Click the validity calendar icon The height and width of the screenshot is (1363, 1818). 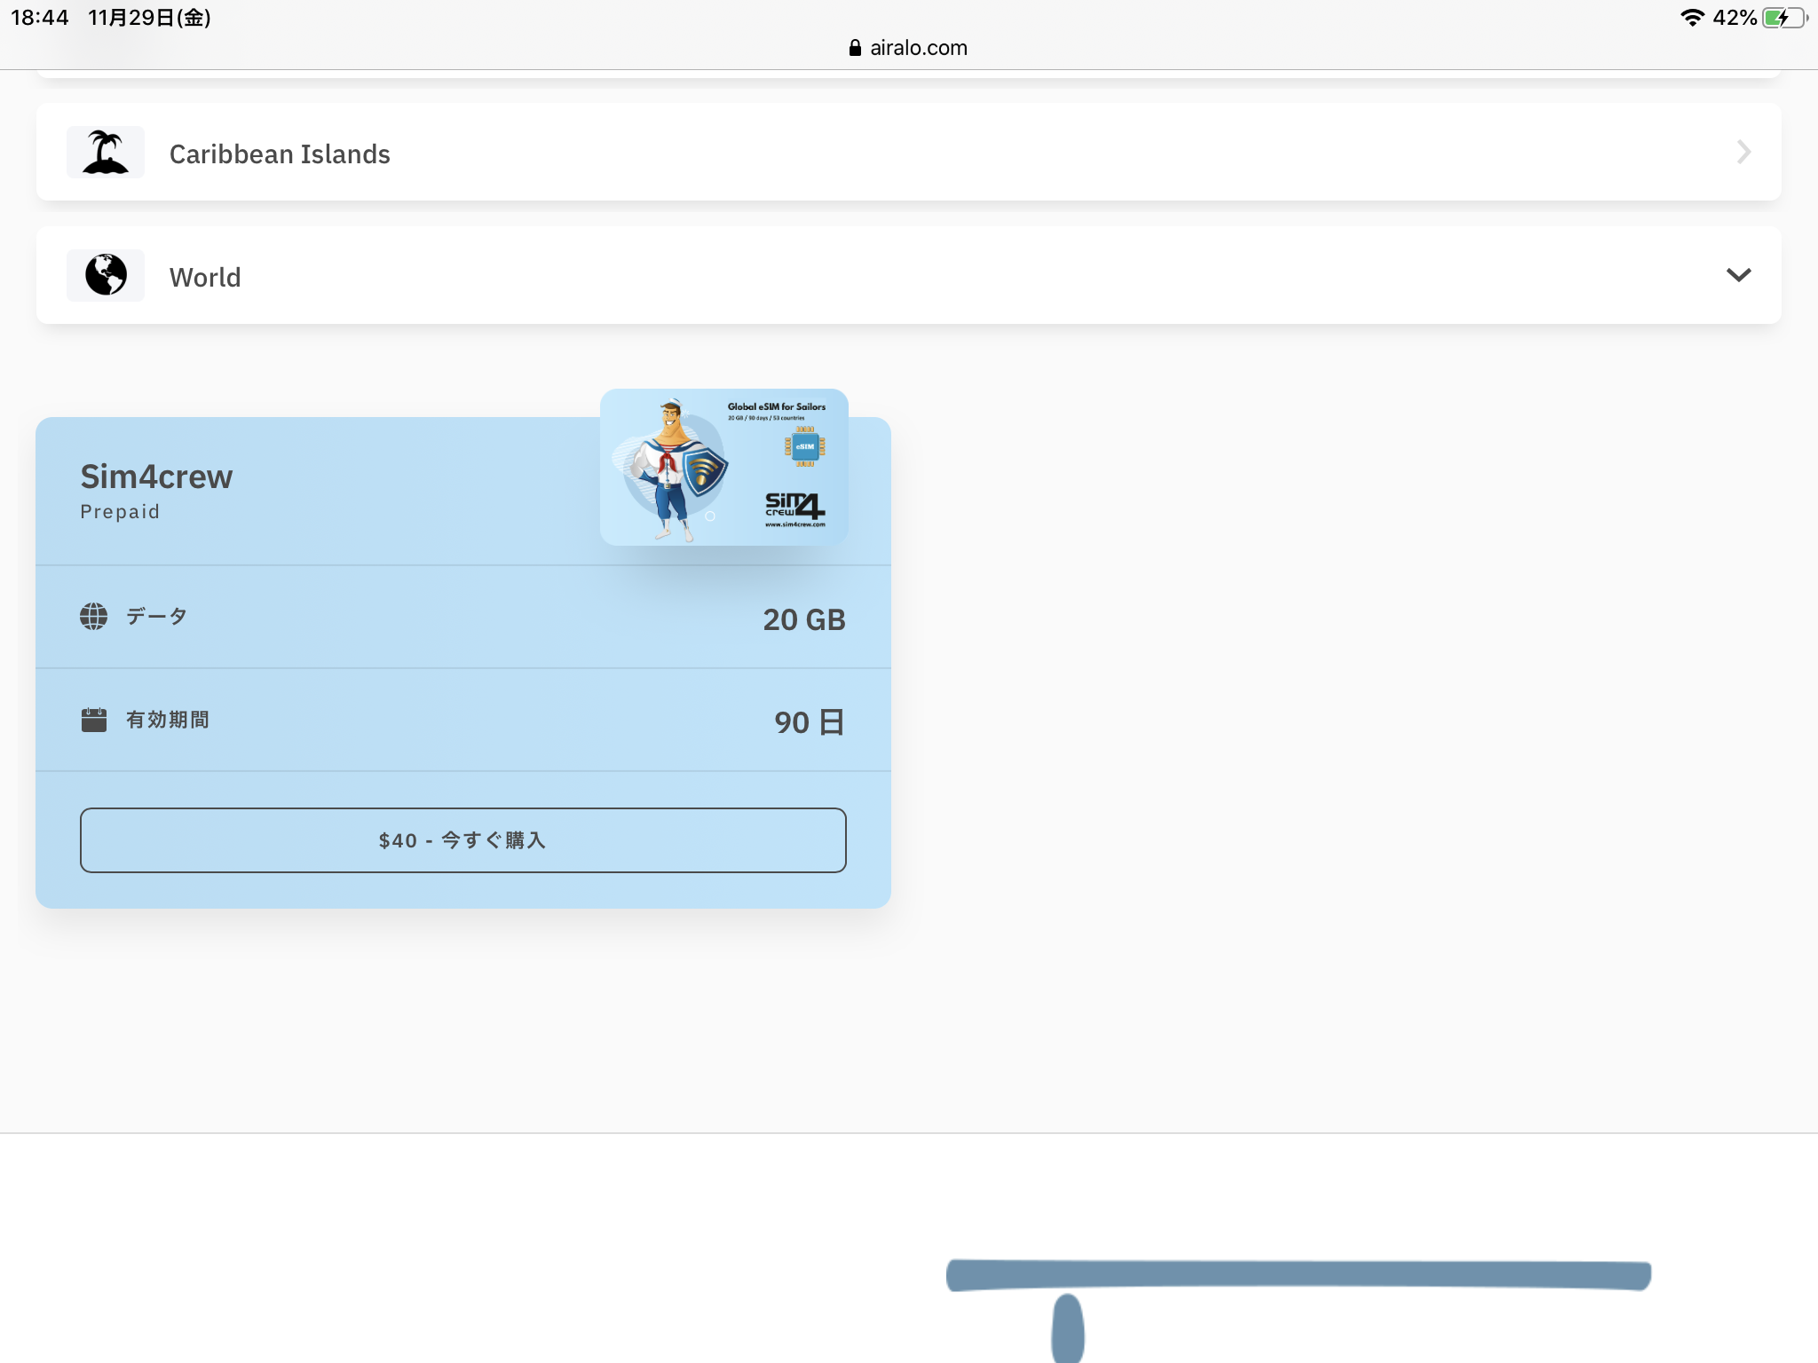(x=93, y=720)
